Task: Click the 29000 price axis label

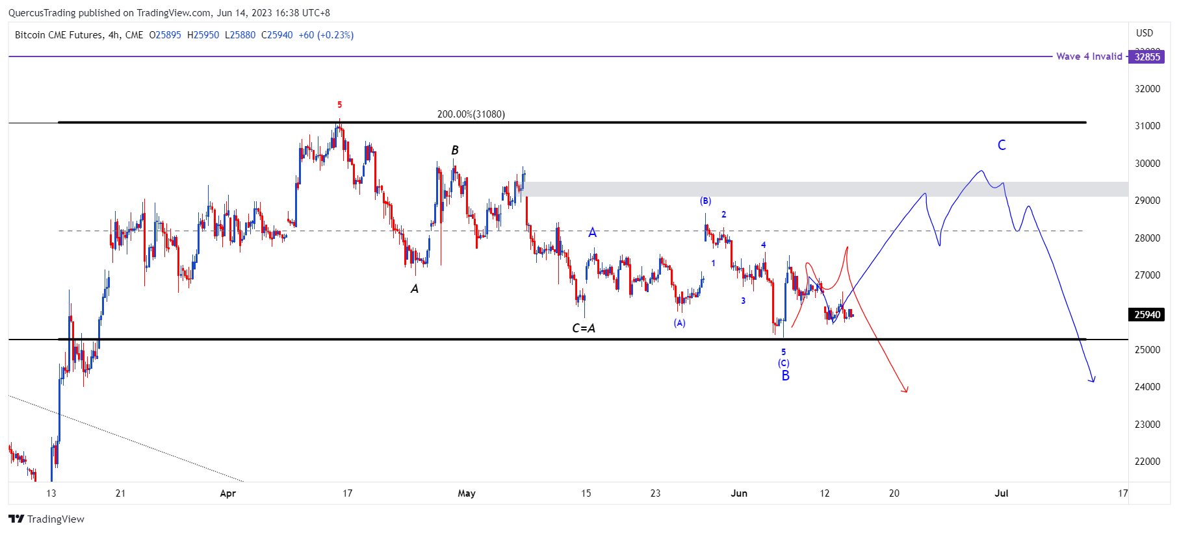Action: (x=1147, y=201)
